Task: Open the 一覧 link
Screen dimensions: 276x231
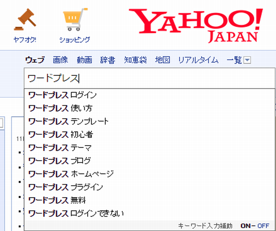Action: coord(234,60)
